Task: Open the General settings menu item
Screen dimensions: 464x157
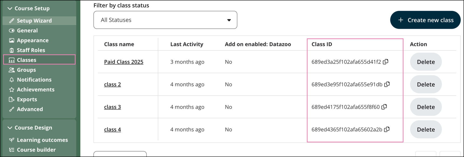Action: click(27, 30)
